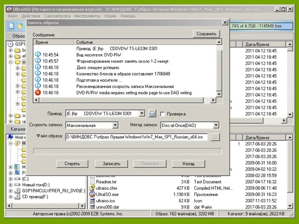
Task: Click the UltraISO.exe file icon
Action: 92,194
